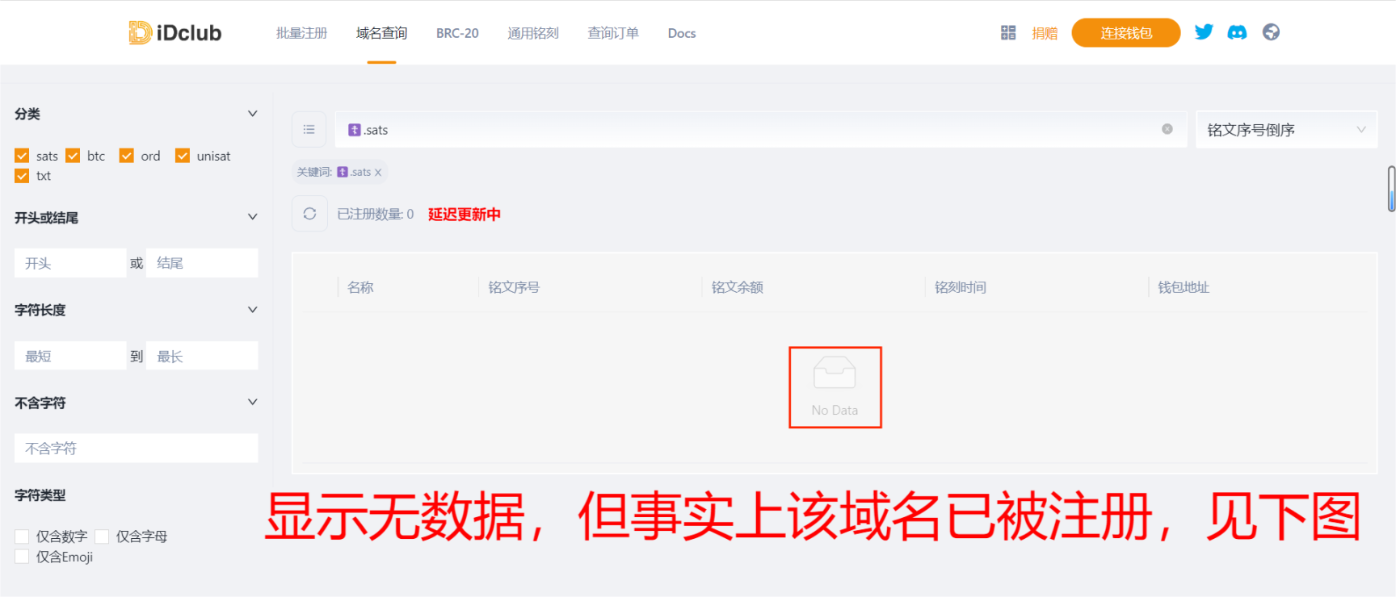The image size is (1396, 597).
Task: Click the 捐赠 link
Action: click(x=1045, y=33)
